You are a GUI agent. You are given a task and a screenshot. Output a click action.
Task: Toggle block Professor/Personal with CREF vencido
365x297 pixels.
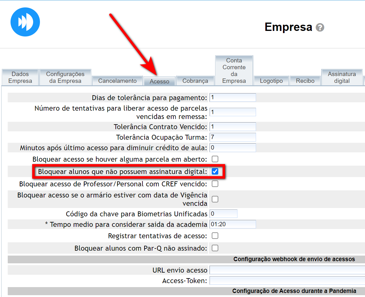tap(215, 184)
